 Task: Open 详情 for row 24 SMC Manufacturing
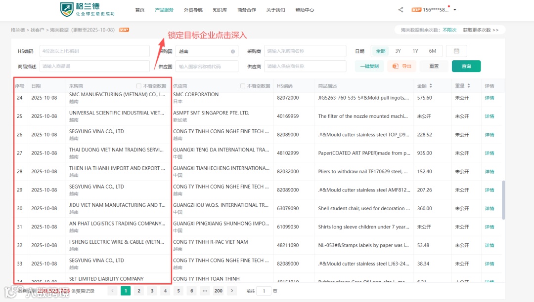tap(489, 98)
